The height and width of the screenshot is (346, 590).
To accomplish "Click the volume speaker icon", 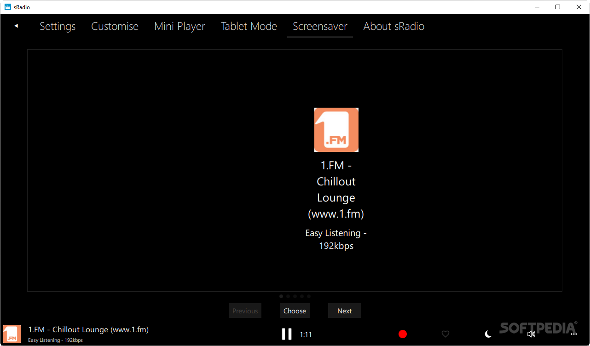I will pos(531,334).
